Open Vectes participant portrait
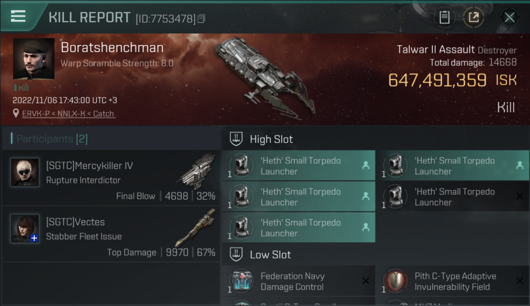 (25, 228)
